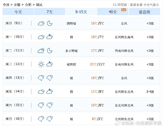Select the 周二（11日）date label
This screenshot has height=127, width=163.
[x=15, y=50]
